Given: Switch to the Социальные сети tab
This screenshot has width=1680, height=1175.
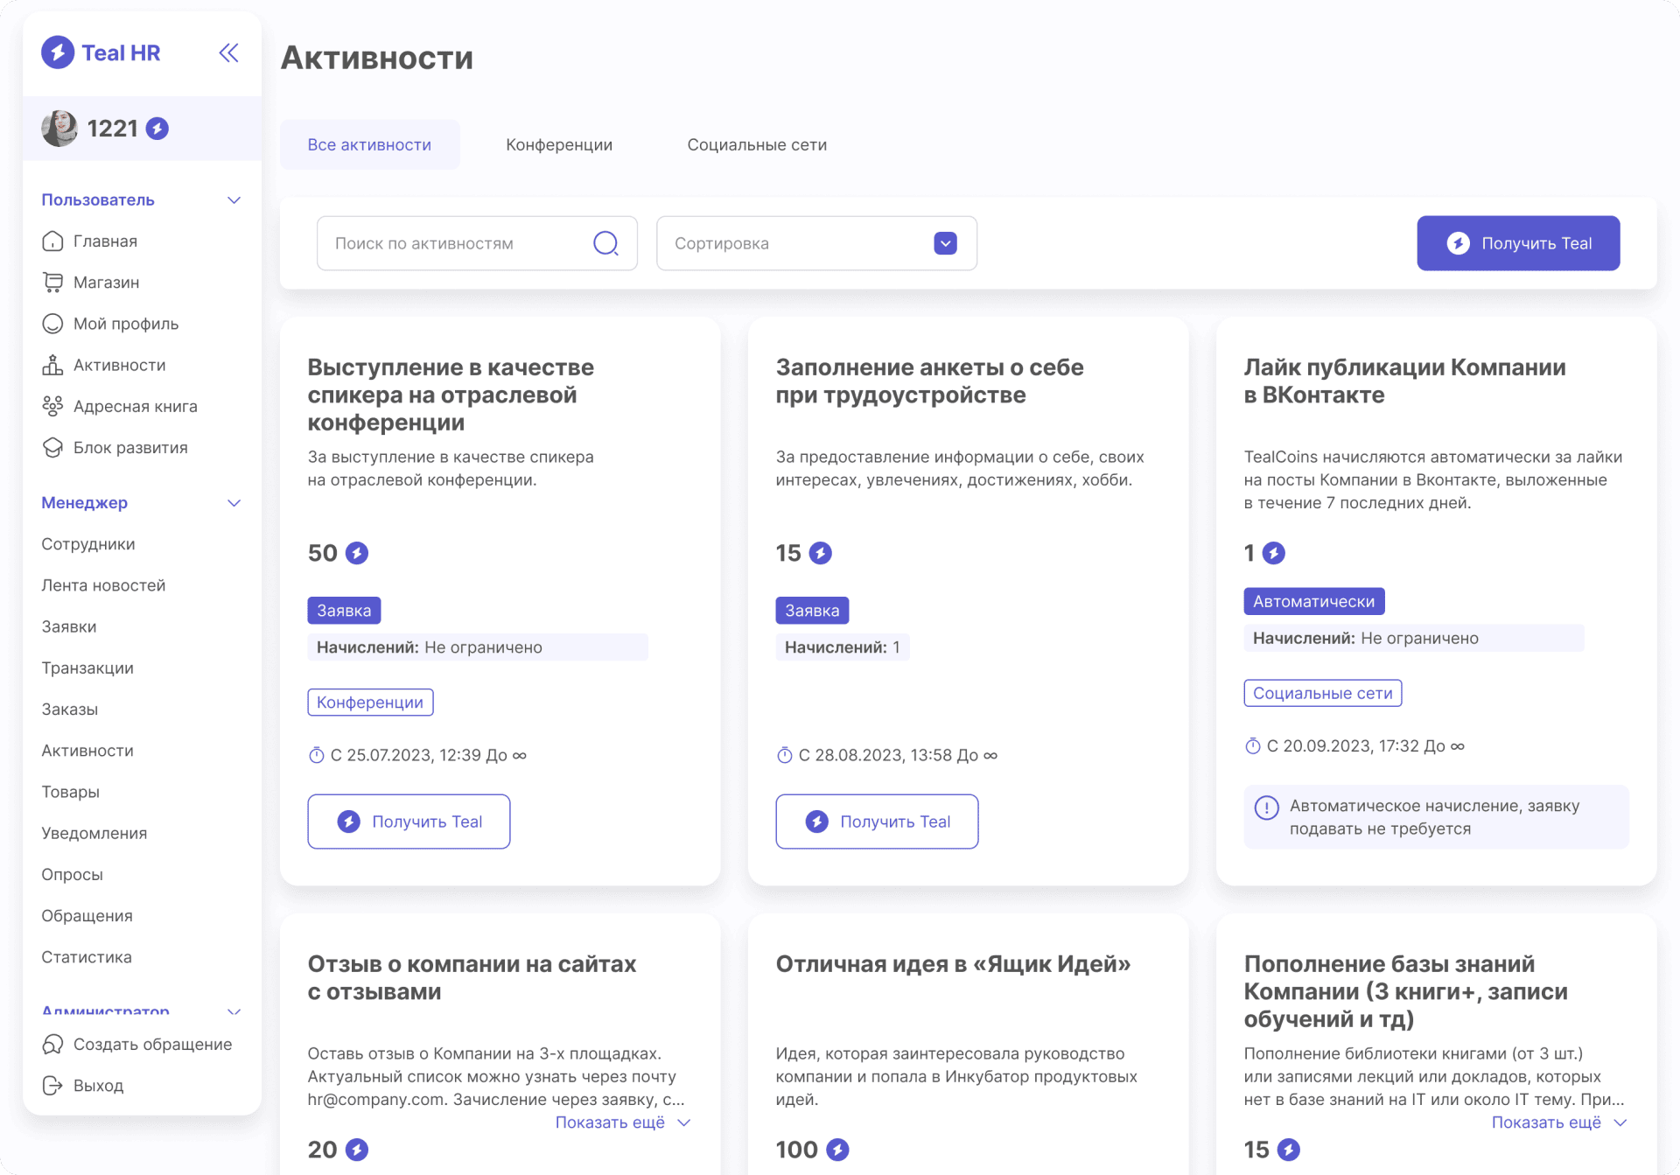Looking at the screenshot, I should 756,145.
